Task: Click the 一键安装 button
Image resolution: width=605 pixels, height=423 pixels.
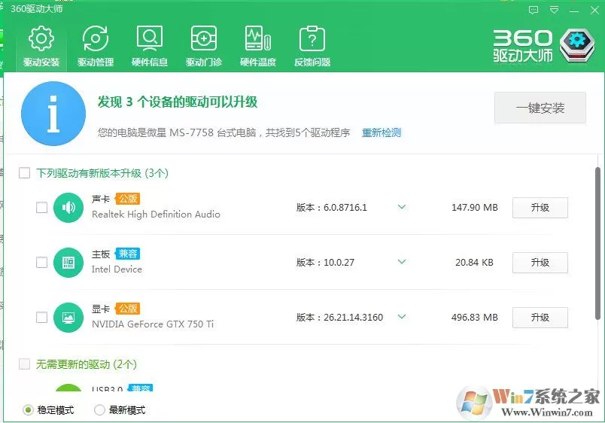Action: click(540, 108)
